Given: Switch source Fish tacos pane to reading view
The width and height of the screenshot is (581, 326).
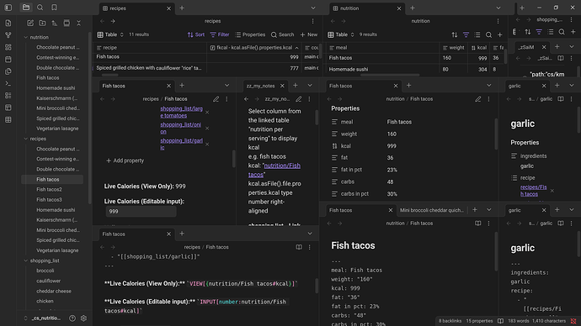Looking at the screenshot, I should [299, 247].
